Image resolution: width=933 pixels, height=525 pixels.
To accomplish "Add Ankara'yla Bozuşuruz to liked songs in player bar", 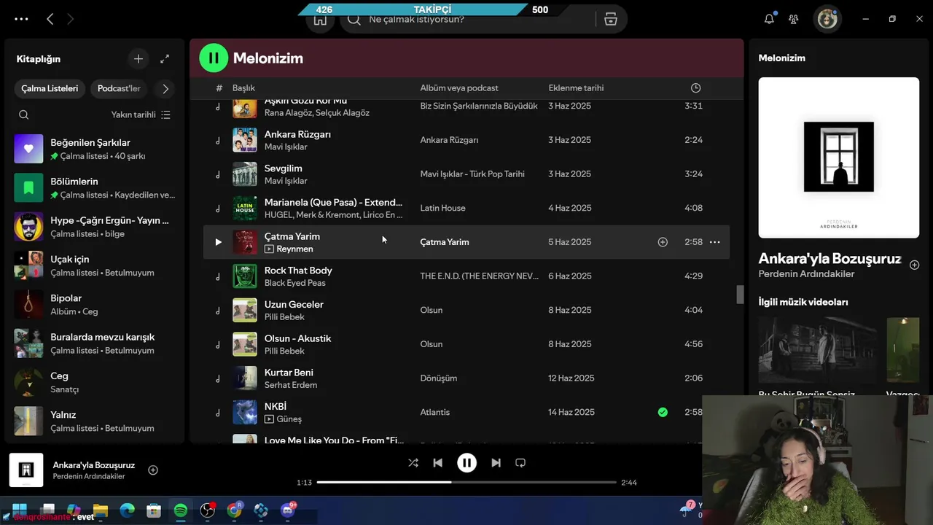I will click(x=153, y=470).
